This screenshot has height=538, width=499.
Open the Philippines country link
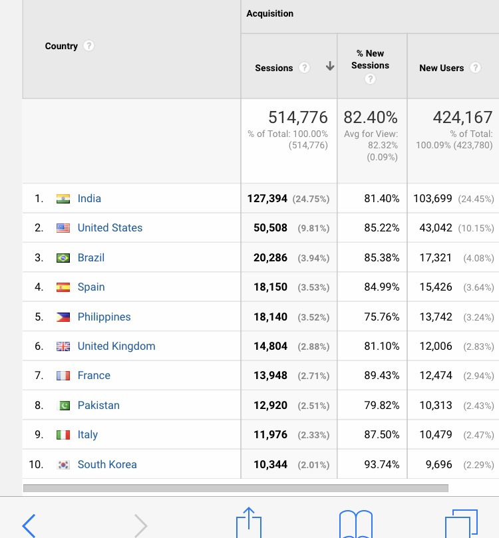(104, 317)
